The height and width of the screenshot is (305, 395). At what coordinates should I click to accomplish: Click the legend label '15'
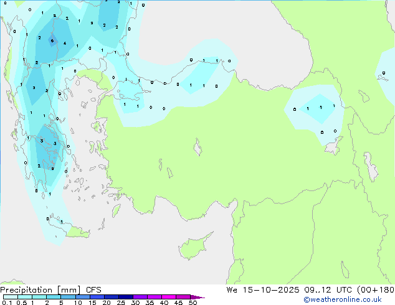92,303
